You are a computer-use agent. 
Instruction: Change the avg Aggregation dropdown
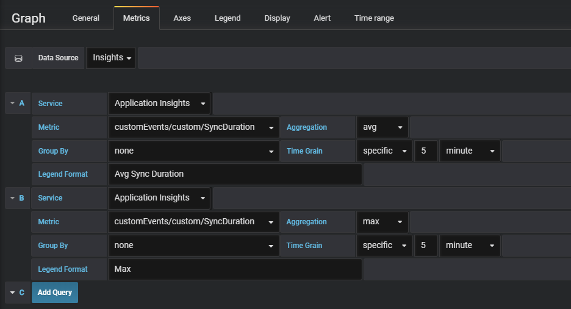pyautogui.click(x=382, y=127)
